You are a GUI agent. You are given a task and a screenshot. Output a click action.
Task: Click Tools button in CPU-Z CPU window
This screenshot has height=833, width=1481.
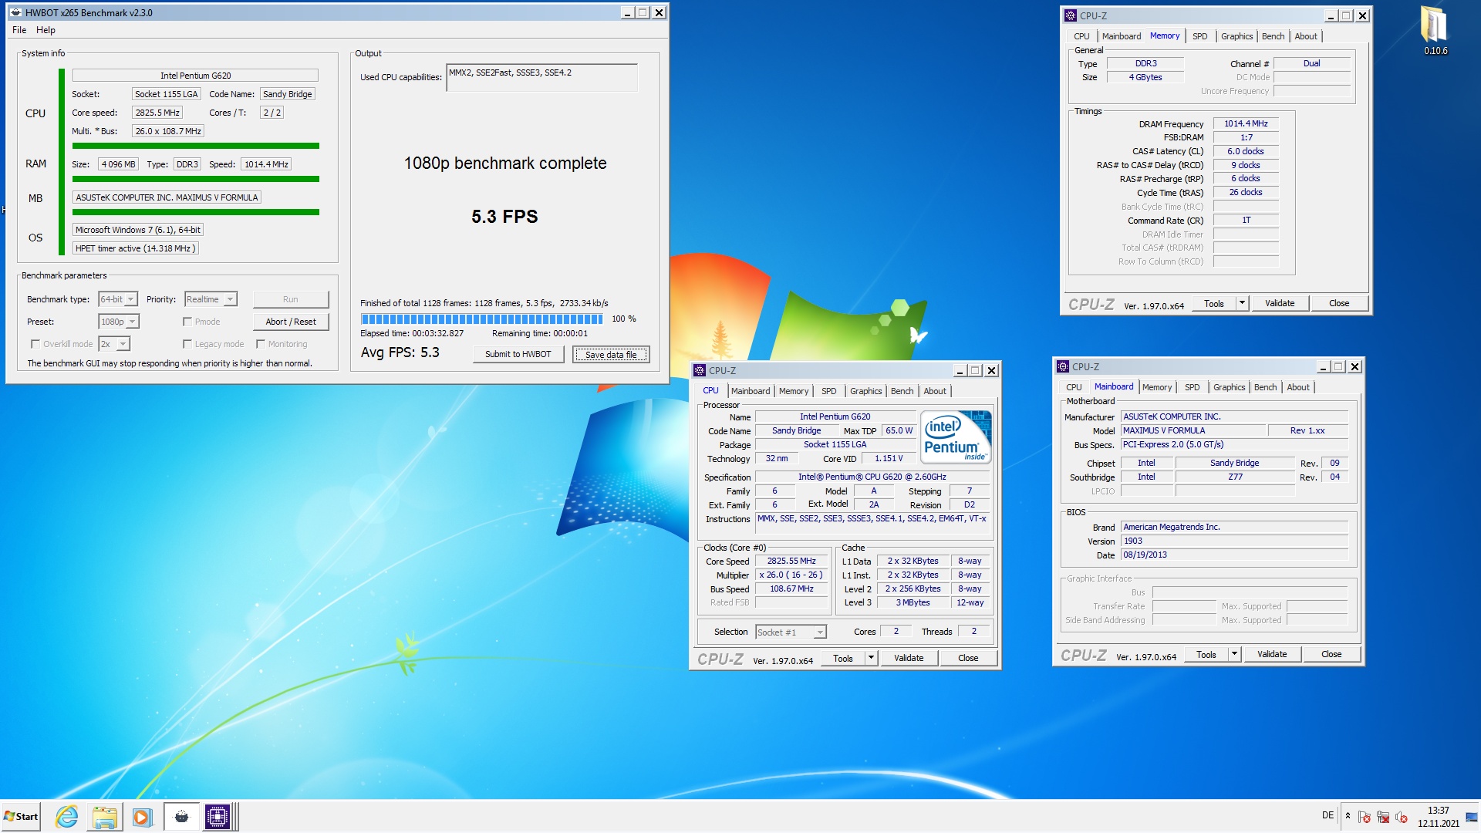click(x=843, y=658)
